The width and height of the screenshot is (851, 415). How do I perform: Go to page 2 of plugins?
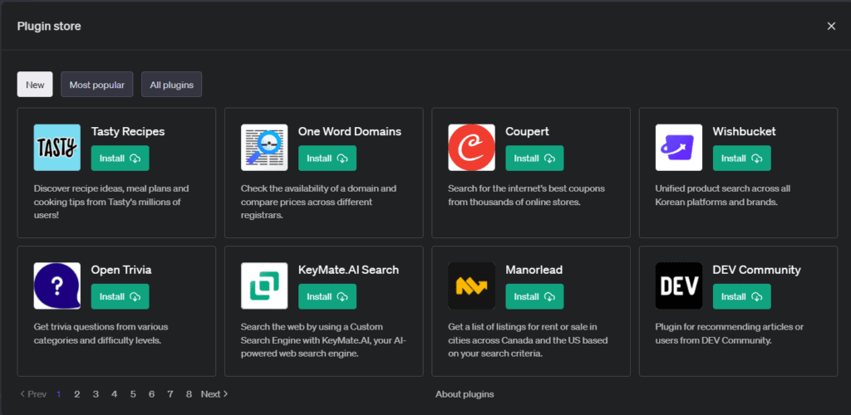tap(77, 394)
